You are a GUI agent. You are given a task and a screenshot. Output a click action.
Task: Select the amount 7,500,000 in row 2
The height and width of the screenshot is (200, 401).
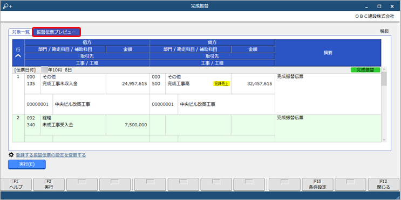(136, 125)
